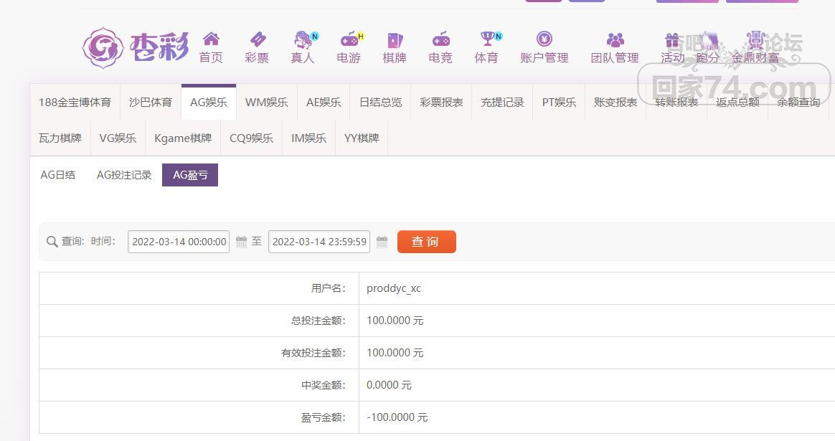
Task: Click 账户管理 menu label
Action: (x=544, y=57)
